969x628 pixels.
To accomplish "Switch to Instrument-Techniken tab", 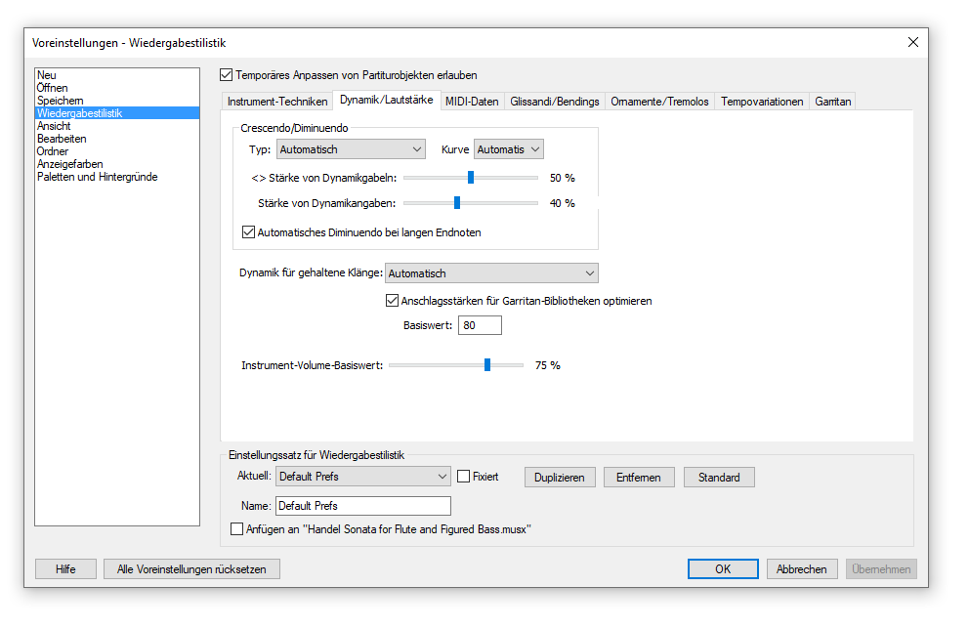I will [x=276, y=102].
